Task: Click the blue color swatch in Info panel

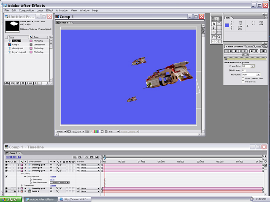Action: click(x=227, y=26)
